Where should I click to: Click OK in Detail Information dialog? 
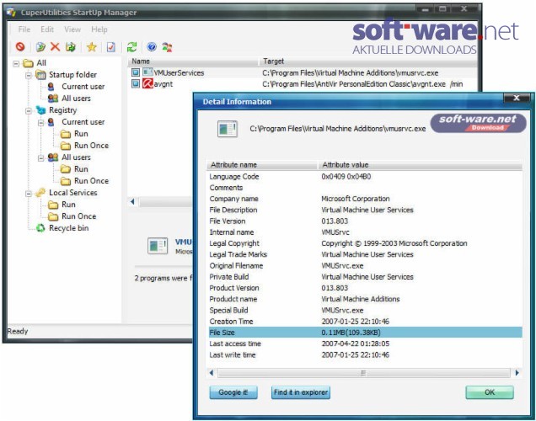point(490,392)
